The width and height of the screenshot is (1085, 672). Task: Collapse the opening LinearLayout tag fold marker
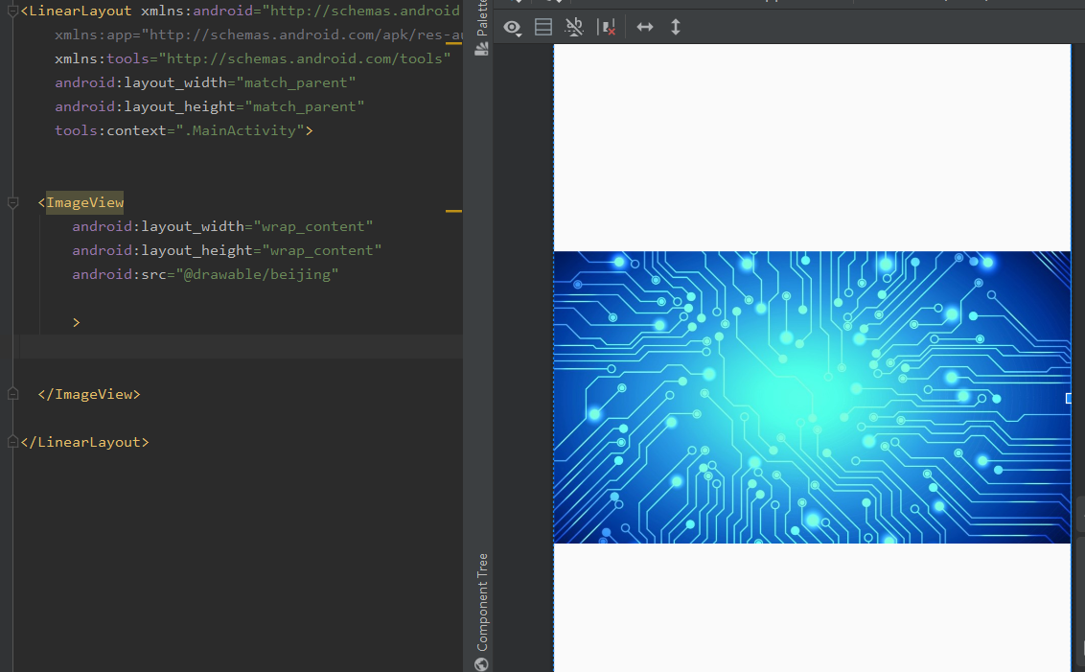pos(12,11)
